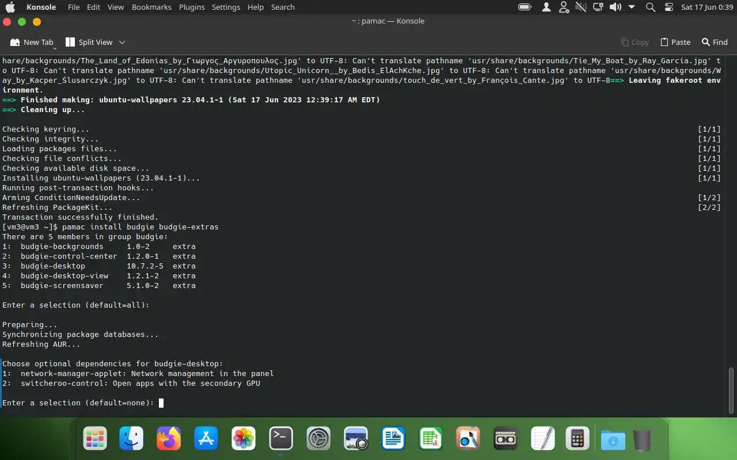Open Spotlight search magnifier icon
This screenshot has width=737, height=460.
click(x=651, y=7)
